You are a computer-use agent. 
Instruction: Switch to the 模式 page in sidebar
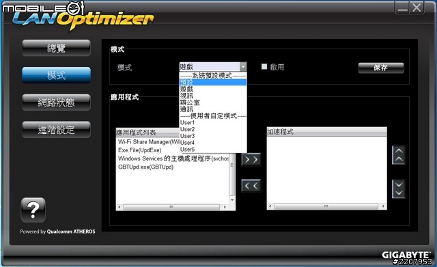[56, 75]
